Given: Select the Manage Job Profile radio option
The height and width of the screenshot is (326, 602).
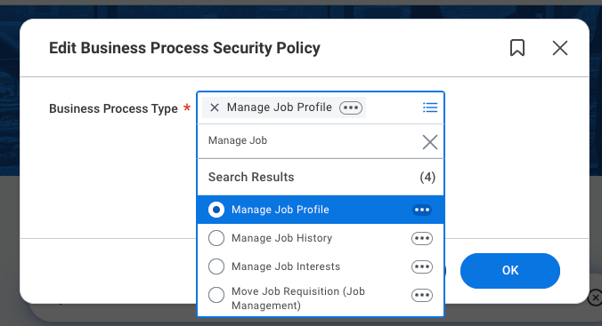Looking at the screenshot, I should pyautogui.click(x=216, y=210).
